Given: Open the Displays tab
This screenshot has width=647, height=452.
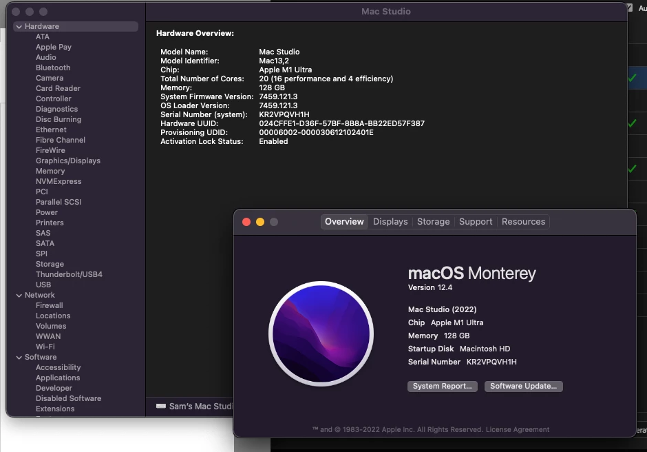Looking at the screenshot, I should click(390, 221).
